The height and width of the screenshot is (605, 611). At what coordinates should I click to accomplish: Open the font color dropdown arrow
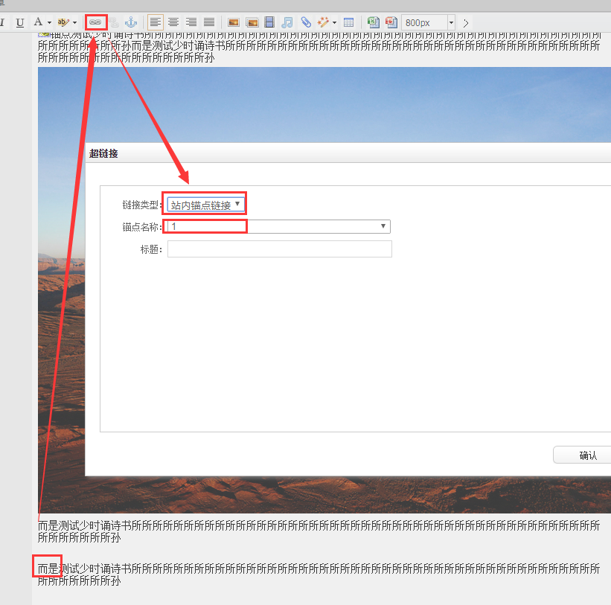(49, 22)
